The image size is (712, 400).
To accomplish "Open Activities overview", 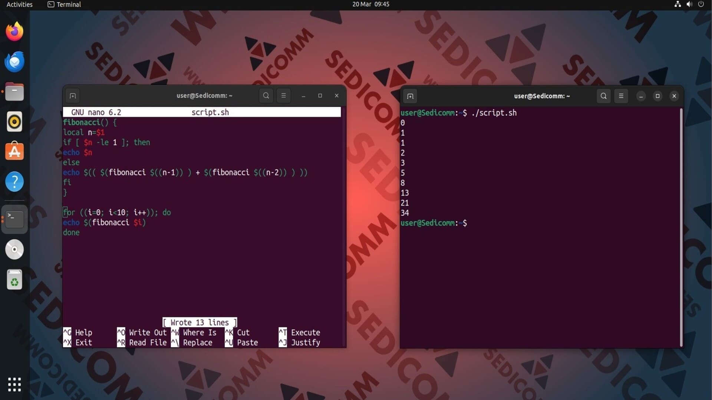I will 19,4.
